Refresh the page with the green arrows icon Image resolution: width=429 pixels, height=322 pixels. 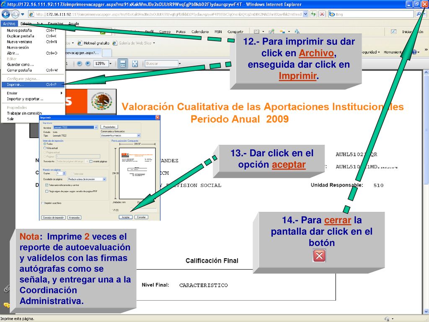pyautogui.click(x=313, y=14)
